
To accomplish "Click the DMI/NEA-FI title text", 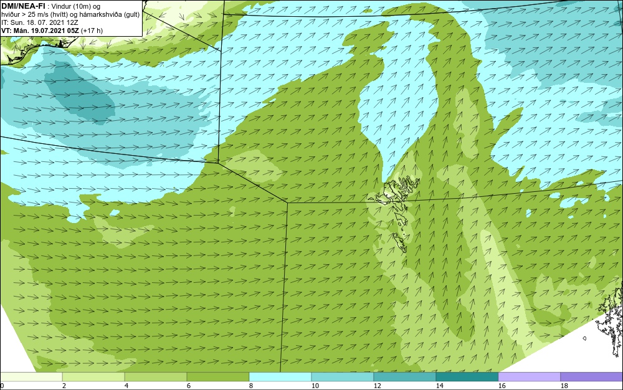I will point(22,6).
